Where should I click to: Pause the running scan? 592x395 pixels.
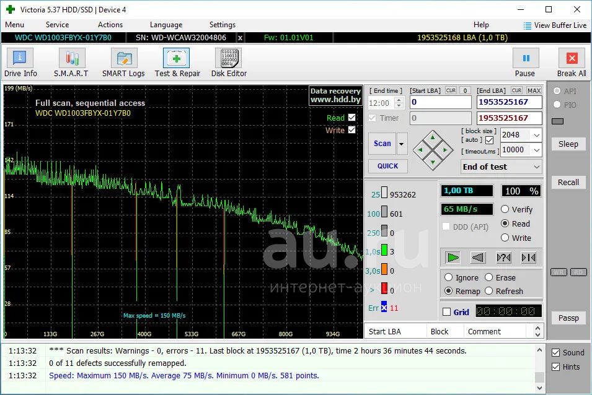[x=525, y=63]
